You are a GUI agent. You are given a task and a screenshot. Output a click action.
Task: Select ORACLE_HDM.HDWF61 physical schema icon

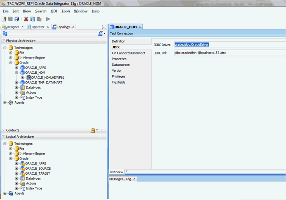coord(28,78)
